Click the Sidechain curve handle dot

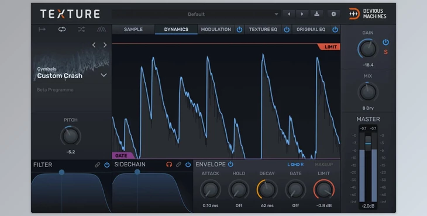(x=137, y=172)
